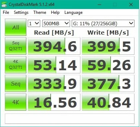This screenshot has width=140, height=127.
Task: Click the 4K Q32T1 write value 59.26
Action: click(108, 65)
